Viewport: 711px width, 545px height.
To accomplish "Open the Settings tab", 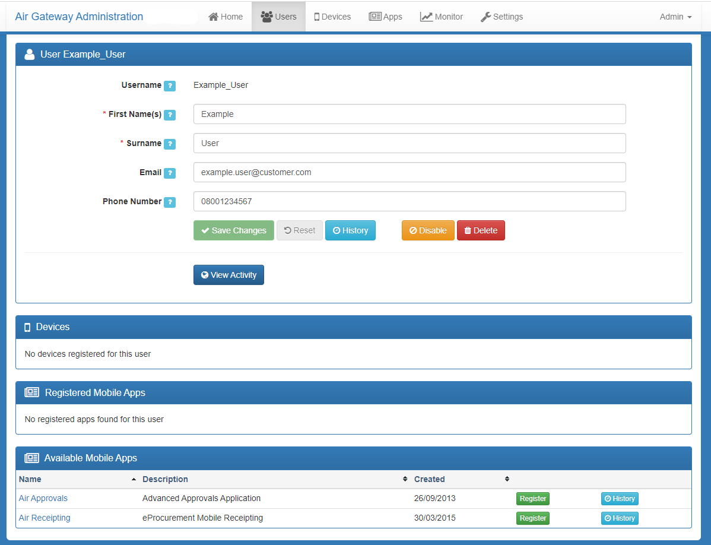I will pyautogui.click(x=501, y=17).
